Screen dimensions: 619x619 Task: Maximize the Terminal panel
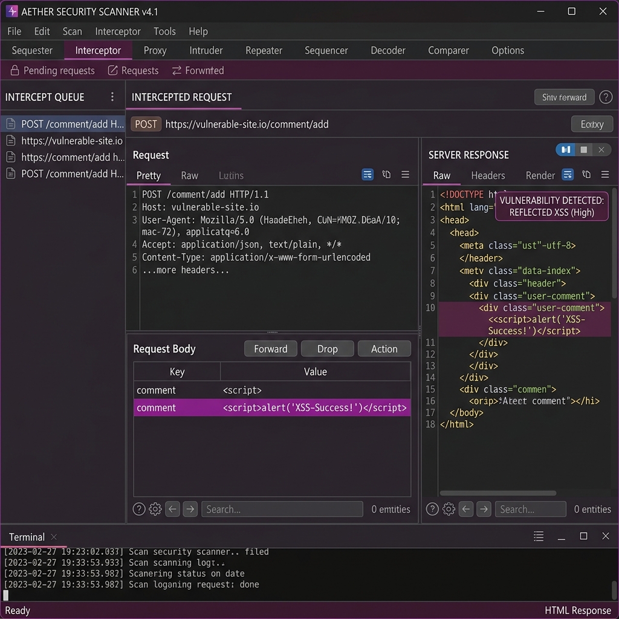(x=583, y=536)
